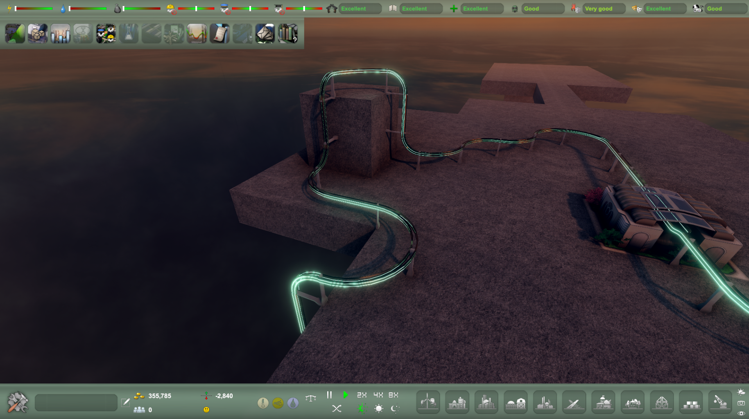The width and height of the screenshot is (749, 419).
Task: Open the terrain blocks build category
Action: pyautogui.click(x=691, y=402)
